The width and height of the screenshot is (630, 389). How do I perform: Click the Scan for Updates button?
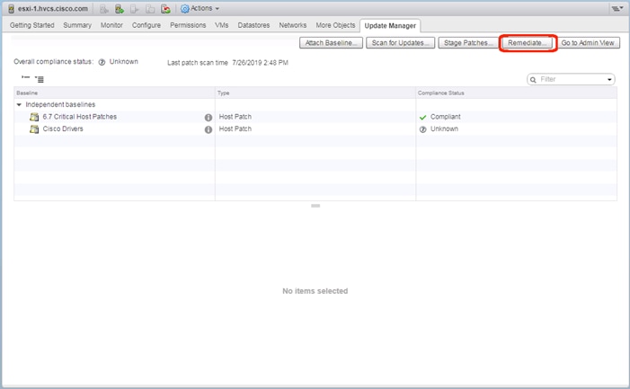click(400, 43)
